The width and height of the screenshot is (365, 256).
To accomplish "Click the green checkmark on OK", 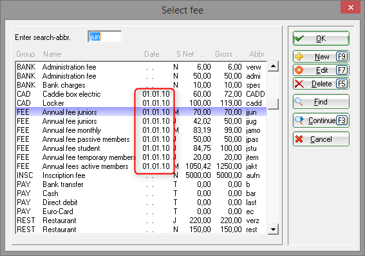I will [x=299, y=38].
